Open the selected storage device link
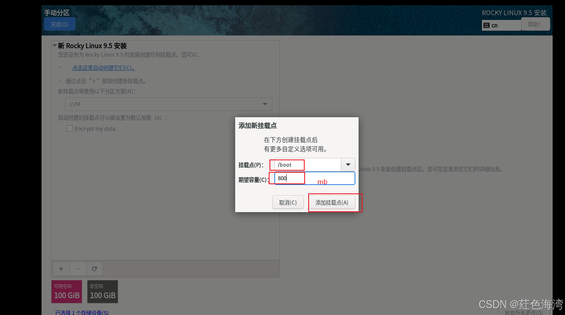The image size is (565, 315). coord(82,312)
